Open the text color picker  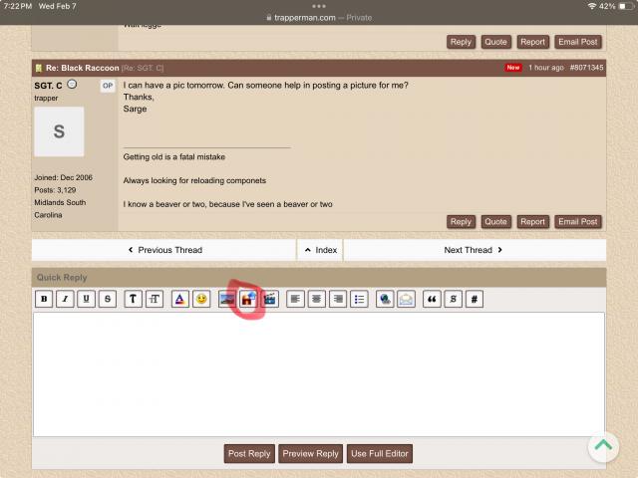point(179,299)
